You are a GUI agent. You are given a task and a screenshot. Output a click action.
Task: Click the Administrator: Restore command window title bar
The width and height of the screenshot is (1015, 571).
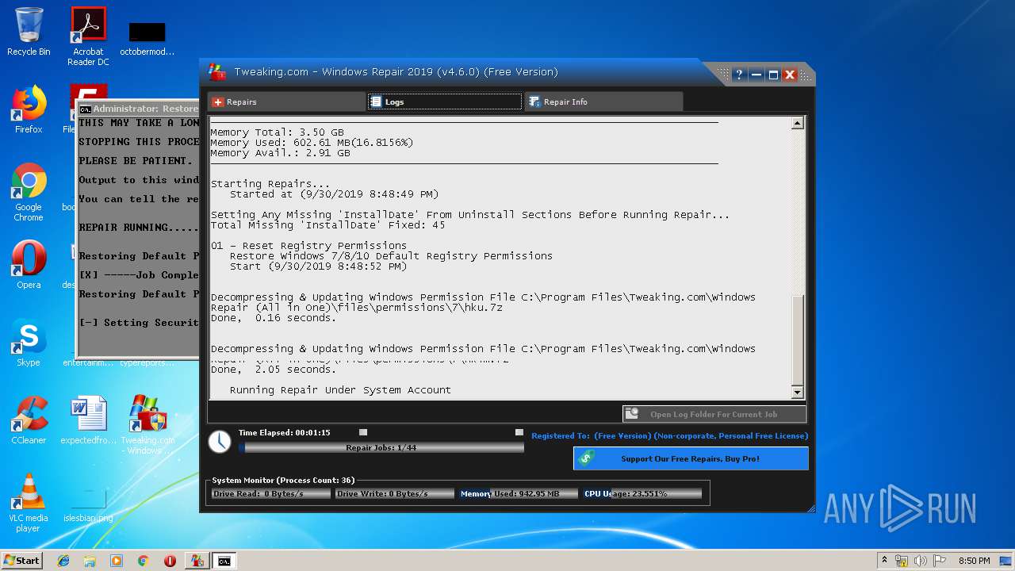(138, 109)
